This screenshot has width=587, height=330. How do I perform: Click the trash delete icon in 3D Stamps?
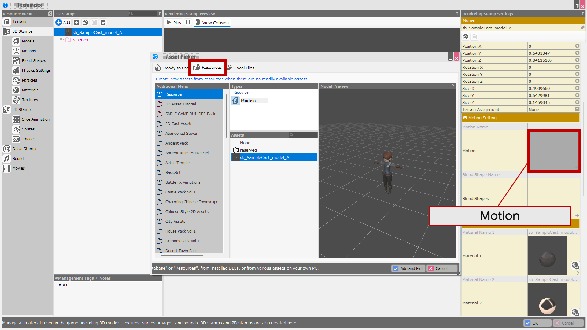(103, 22)
